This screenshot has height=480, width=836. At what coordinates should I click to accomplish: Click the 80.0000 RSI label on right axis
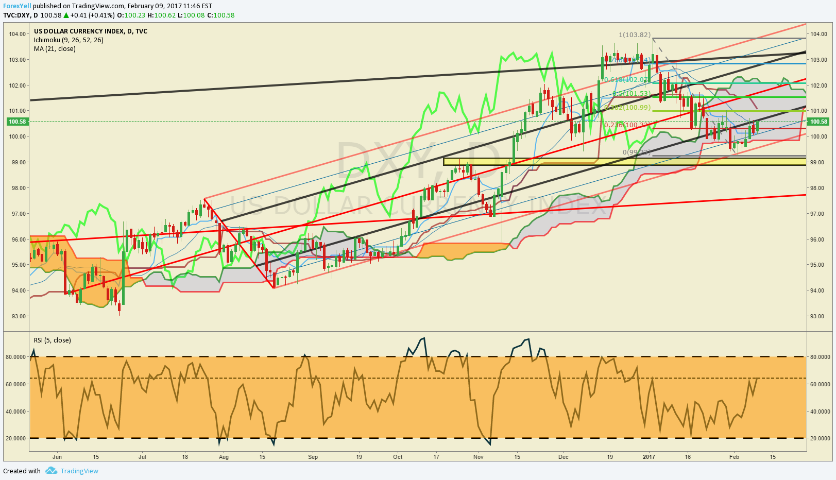click(820, 356)
